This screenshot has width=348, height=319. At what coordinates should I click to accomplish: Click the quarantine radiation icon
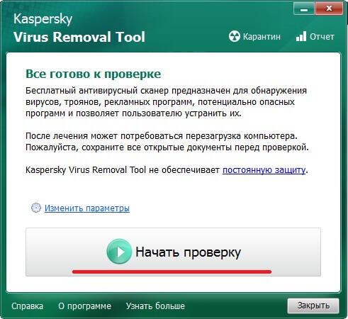235,37
